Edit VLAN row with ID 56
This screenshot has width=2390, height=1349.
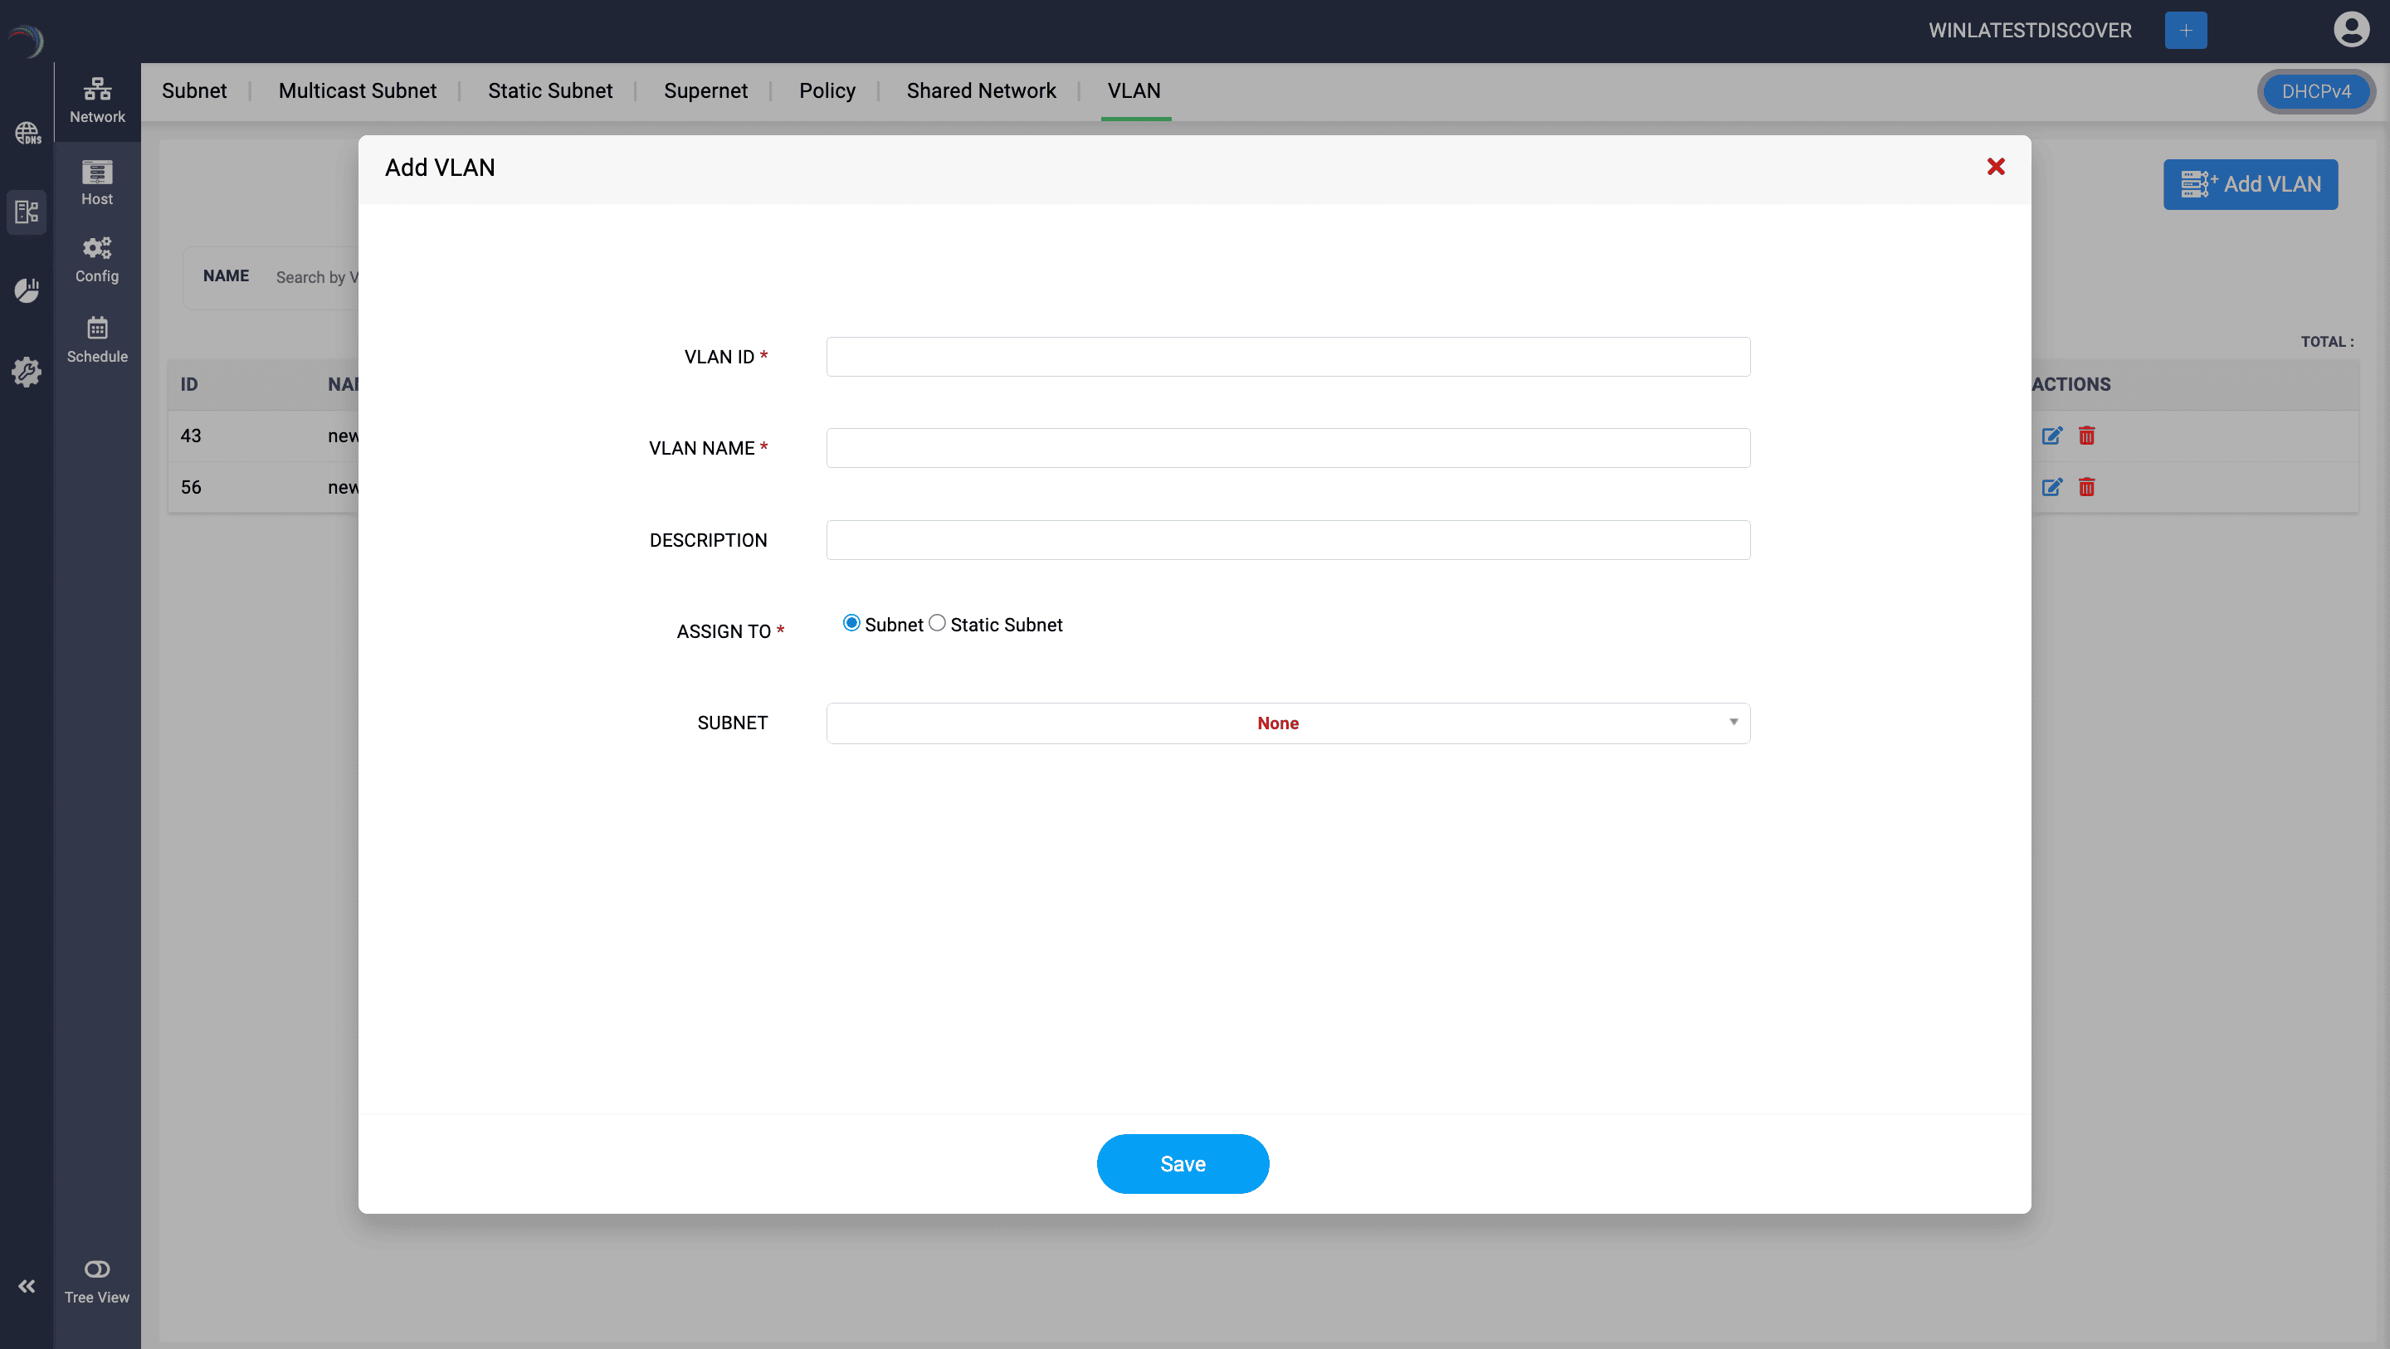tap(2051, 487)
